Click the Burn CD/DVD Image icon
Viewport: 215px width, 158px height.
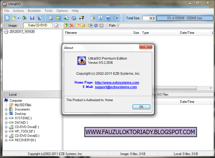click(82, 18)
